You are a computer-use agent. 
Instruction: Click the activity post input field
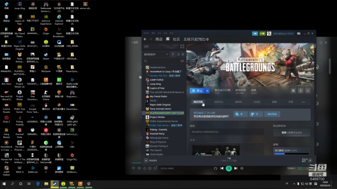(x=227, y=132)
